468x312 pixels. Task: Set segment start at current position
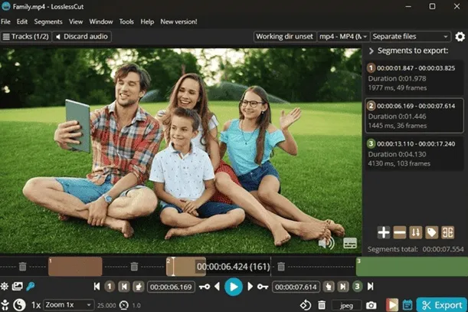(x=139, y=287)
